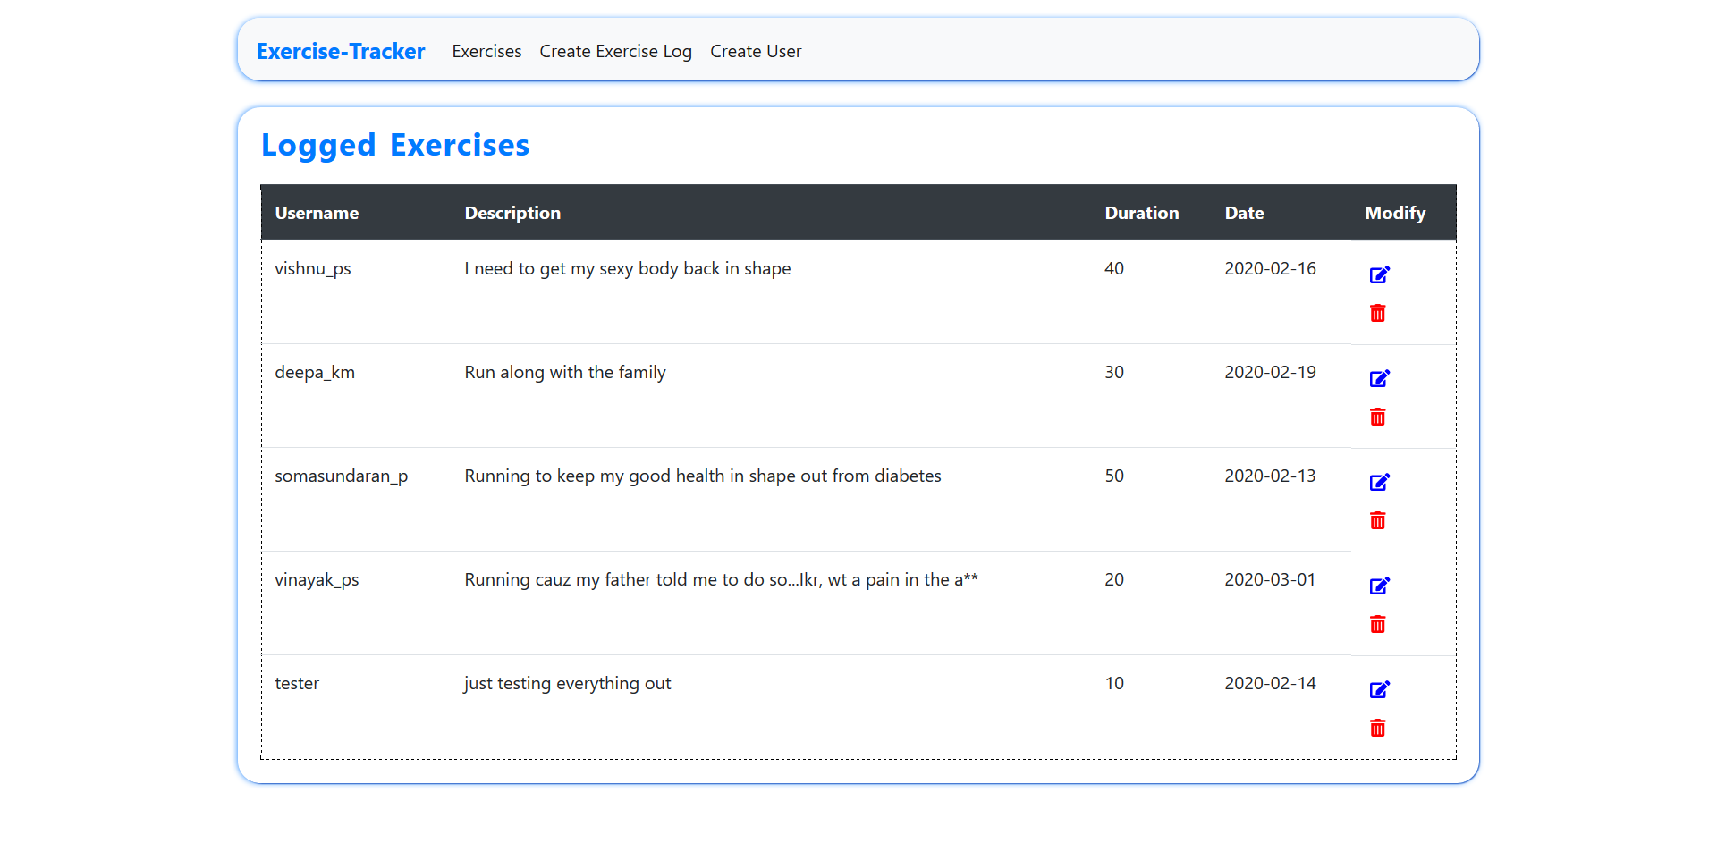Delete the vishnu_ps exercise entry
This screenshot has width=1717, height=843.
click(x=1377, y=313)
